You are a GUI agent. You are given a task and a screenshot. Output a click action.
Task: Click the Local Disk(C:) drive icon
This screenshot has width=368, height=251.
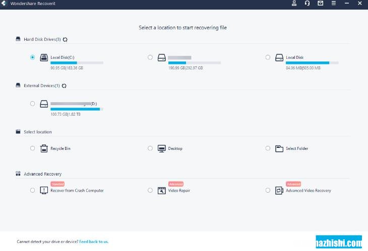(x=44, y=57)
